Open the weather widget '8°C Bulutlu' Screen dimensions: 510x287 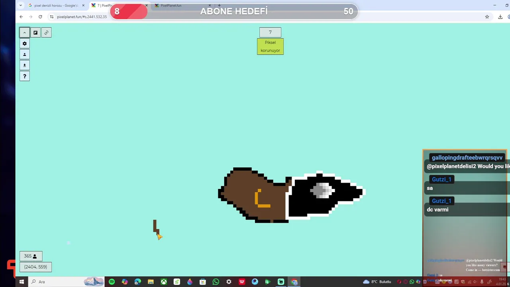click(x=377, y=282)
